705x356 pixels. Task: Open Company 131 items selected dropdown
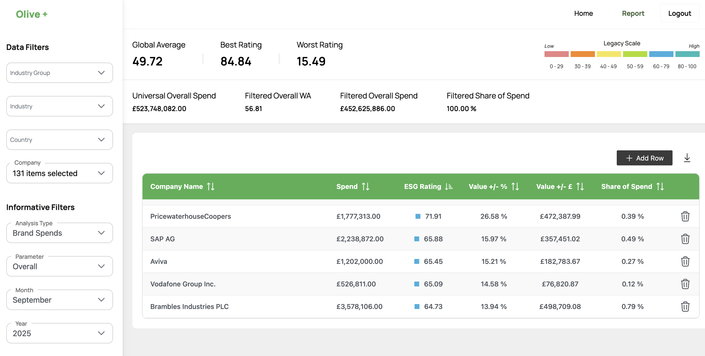coord(60,173)
